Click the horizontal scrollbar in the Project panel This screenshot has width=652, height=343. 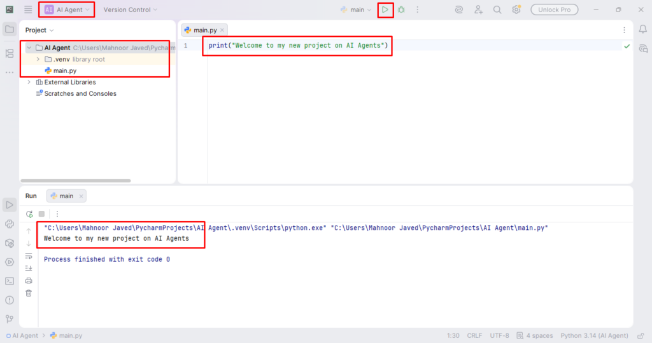(76, 181)
